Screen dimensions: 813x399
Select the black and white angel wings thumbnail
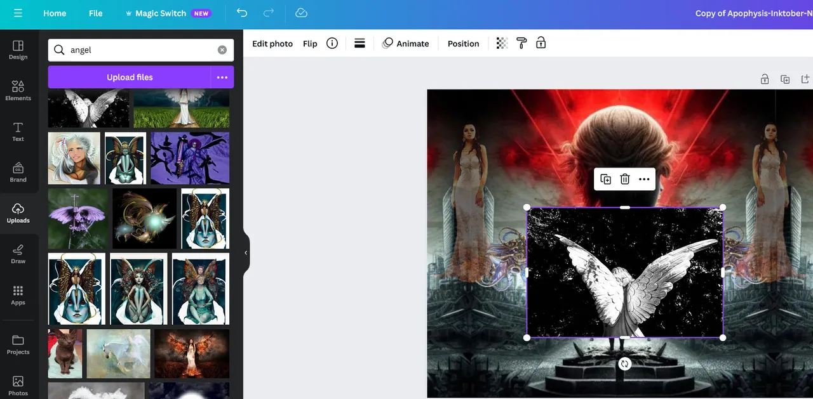[88, 108]
